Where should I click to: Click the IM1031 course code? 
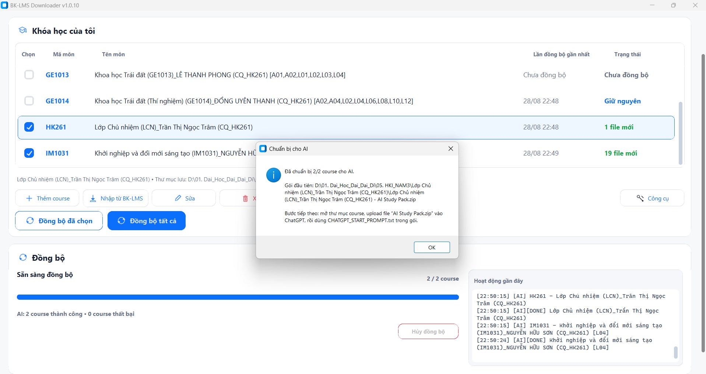57,153
